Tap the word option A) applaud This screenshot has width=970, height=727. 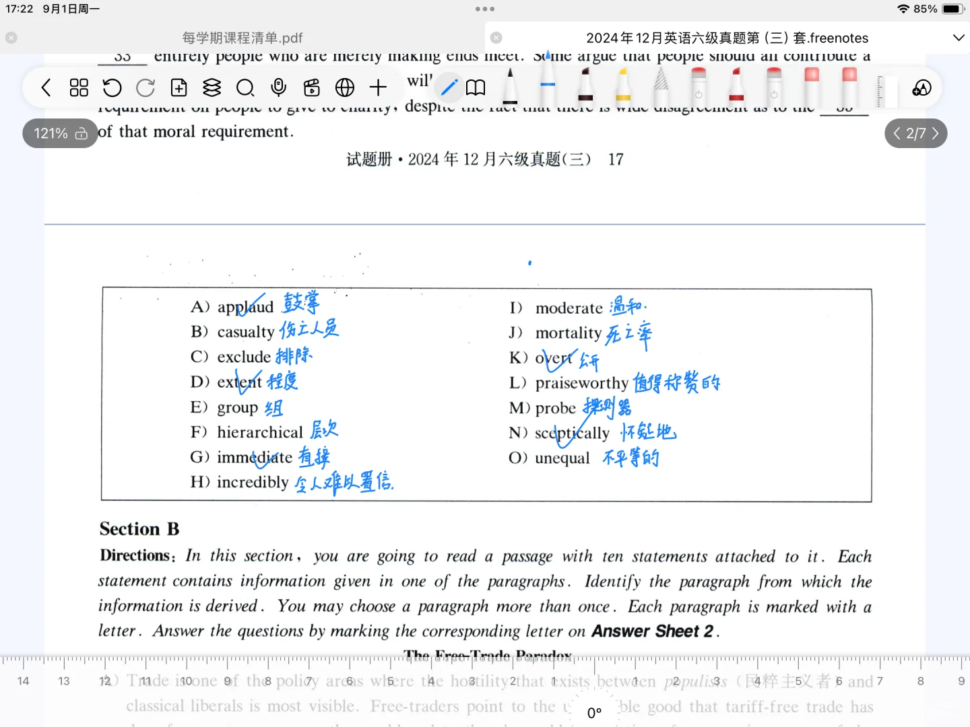[232, 307]
